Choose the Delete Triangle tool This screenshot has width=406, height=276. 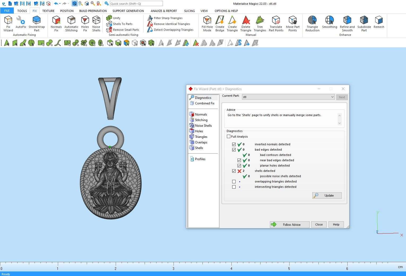point(246,23)
